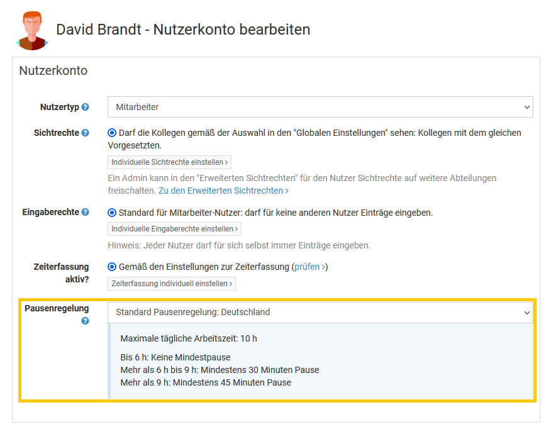Expand the 'Standard Pausenregelung: Deutschland' dropdown
The image size is (551, 434).
point(320,312)
